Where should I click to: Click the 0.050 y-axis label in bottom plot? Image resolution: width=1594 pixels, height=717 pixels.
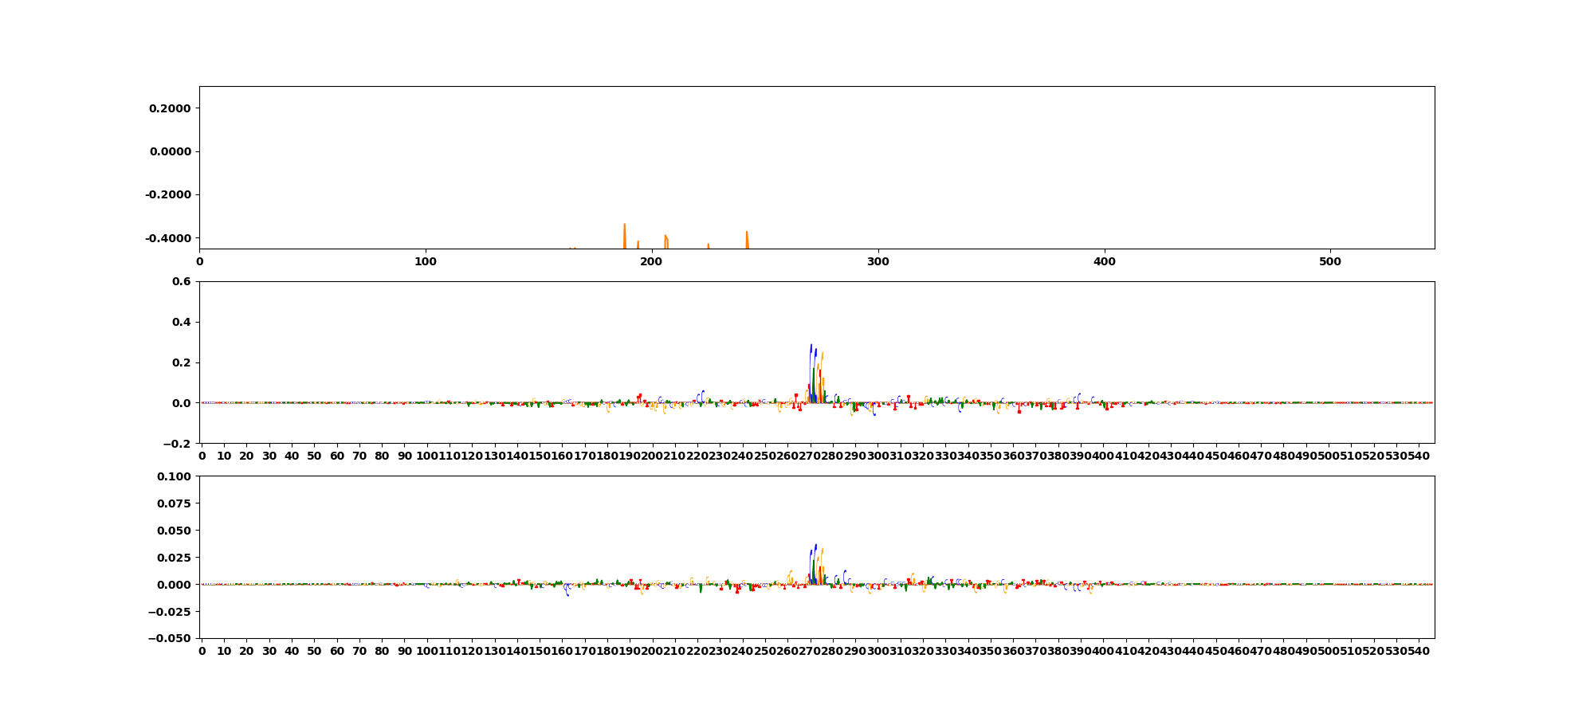[x=175, y=531]
